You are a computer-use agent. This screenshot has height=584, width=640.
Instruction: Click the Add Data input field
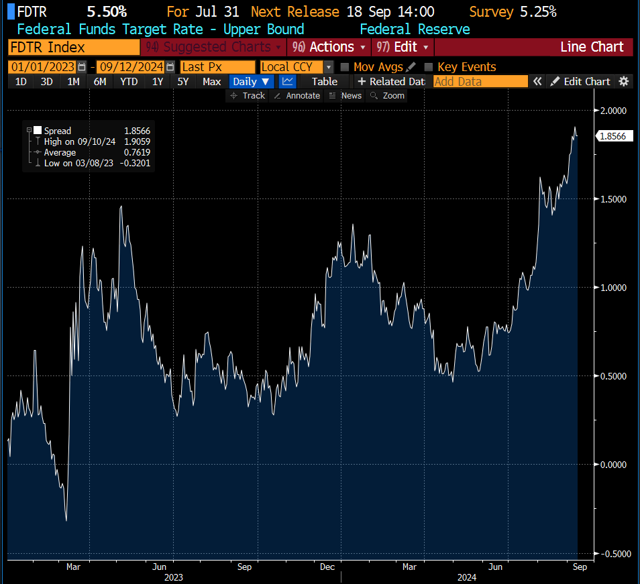pos(480,82)
